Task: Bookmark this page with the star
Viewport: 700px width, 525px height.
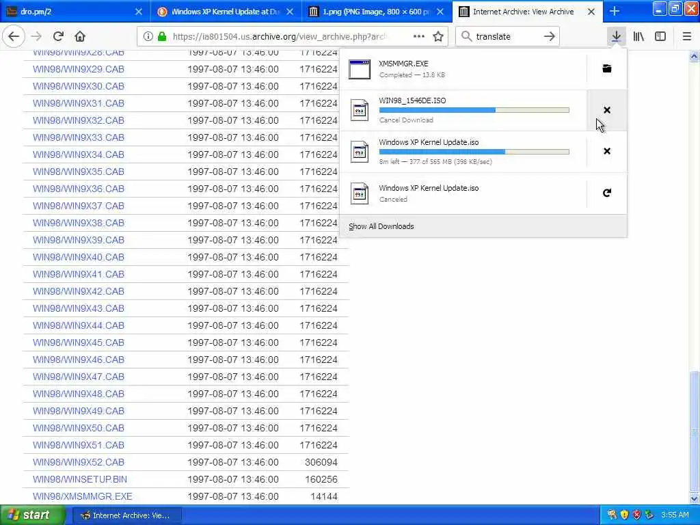Action: tap(438, 36)
